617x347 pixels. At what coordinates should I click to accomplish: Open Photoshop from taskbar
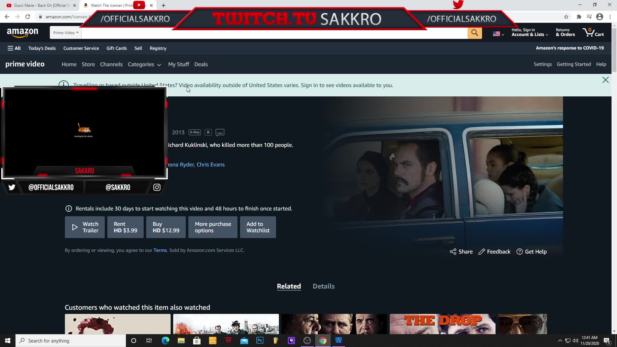260,341
